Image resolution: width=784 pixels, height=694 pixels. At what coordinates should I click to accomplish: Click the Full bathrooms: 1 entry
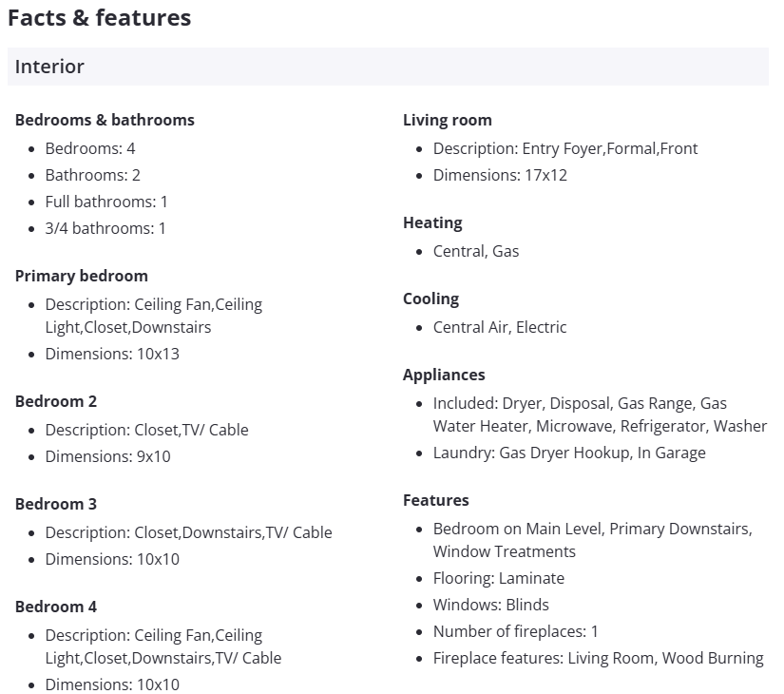point(106,202)
